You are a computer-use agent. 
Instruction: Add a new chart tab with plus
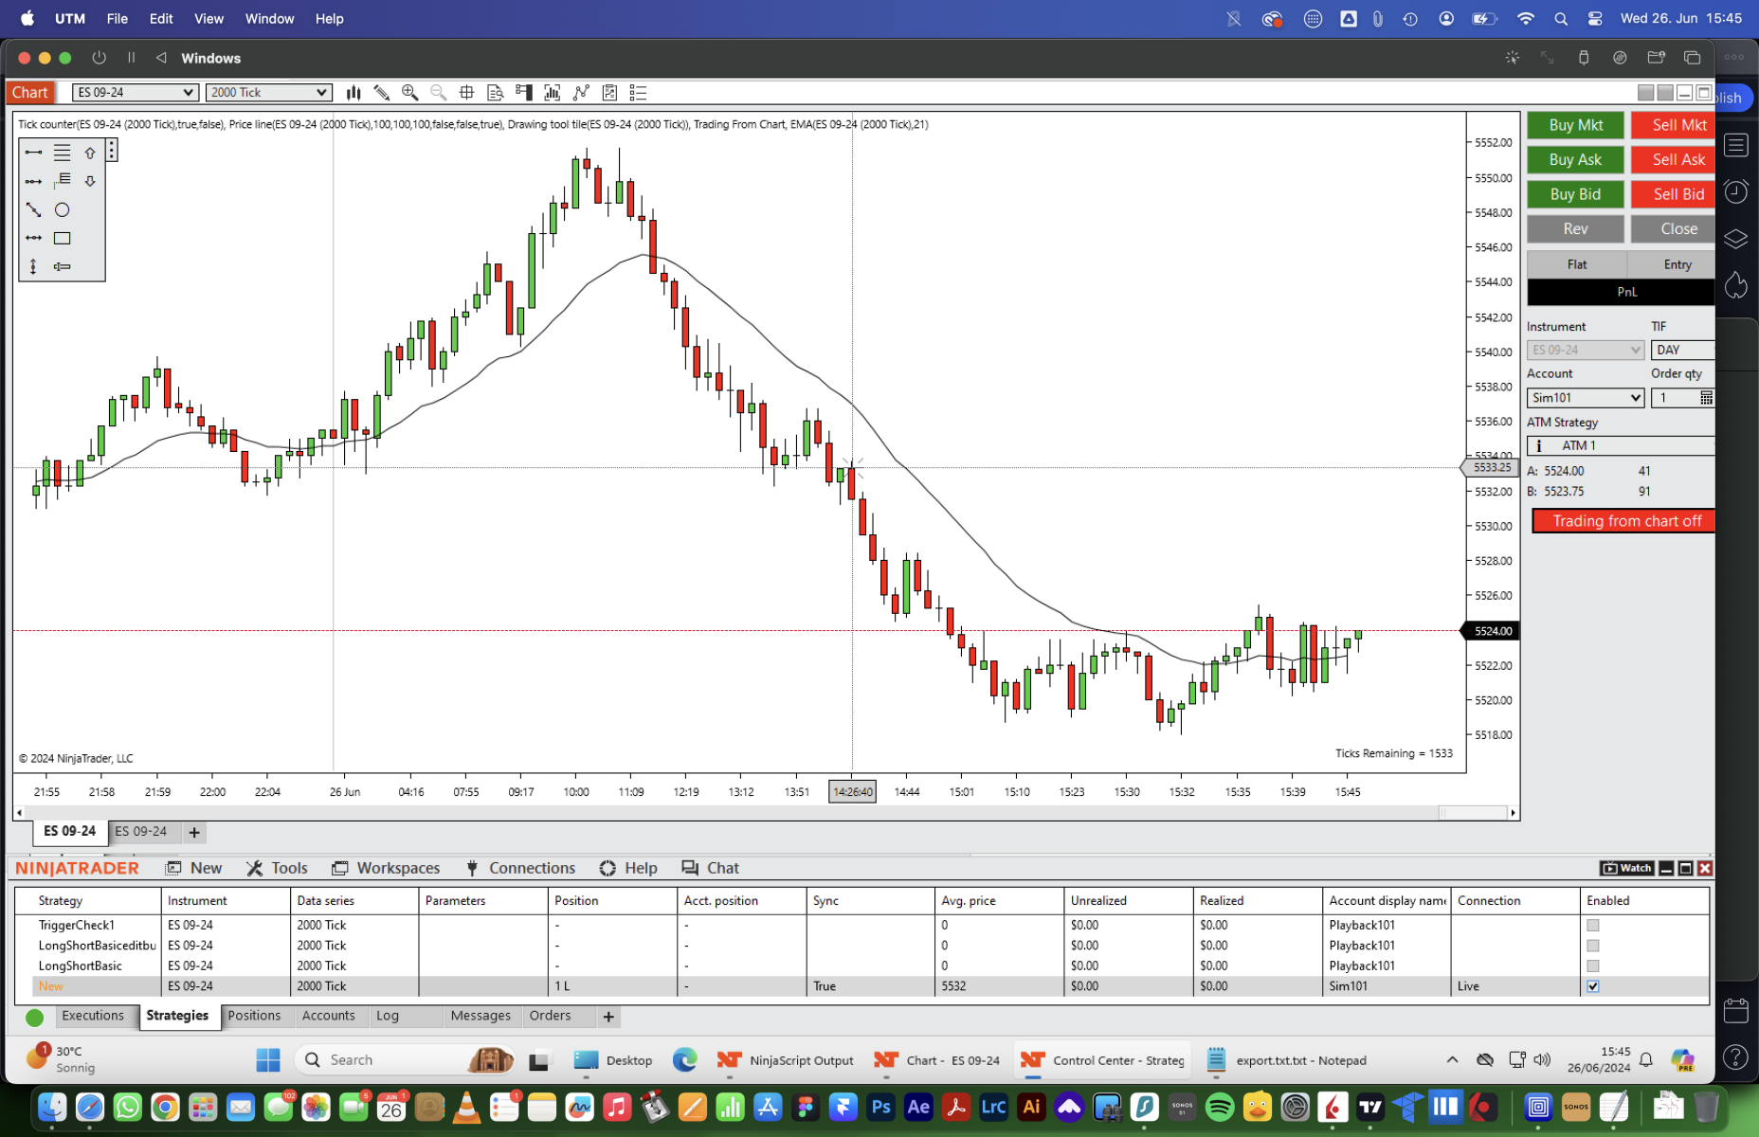(x=194, y=832)
